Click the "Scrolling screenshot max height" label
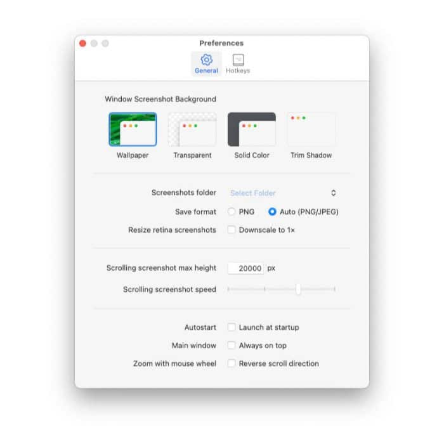444x444 pixels. 161,268
